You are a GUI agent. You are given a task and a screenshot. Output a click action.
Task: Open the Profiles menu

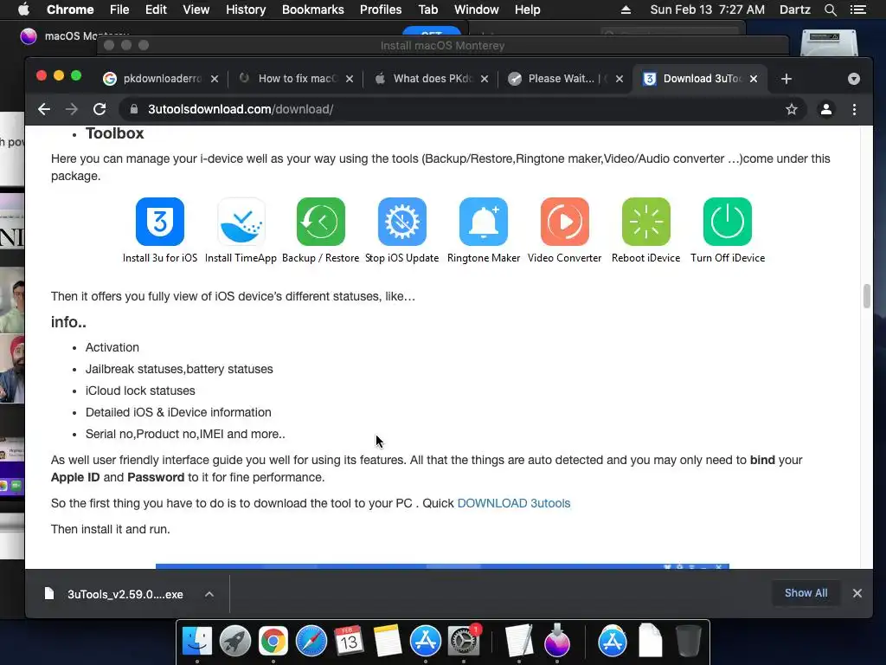click(x=381, y=10)
